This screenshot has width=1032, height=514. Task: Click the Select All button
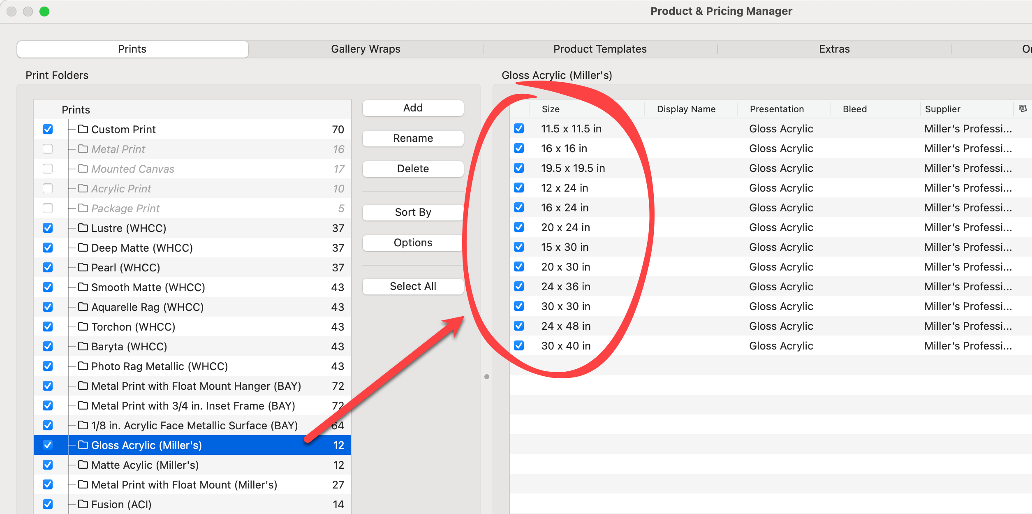click(x=413, y=286)
